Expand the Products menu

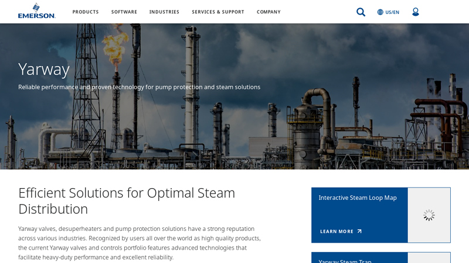[x=86, y=12]
